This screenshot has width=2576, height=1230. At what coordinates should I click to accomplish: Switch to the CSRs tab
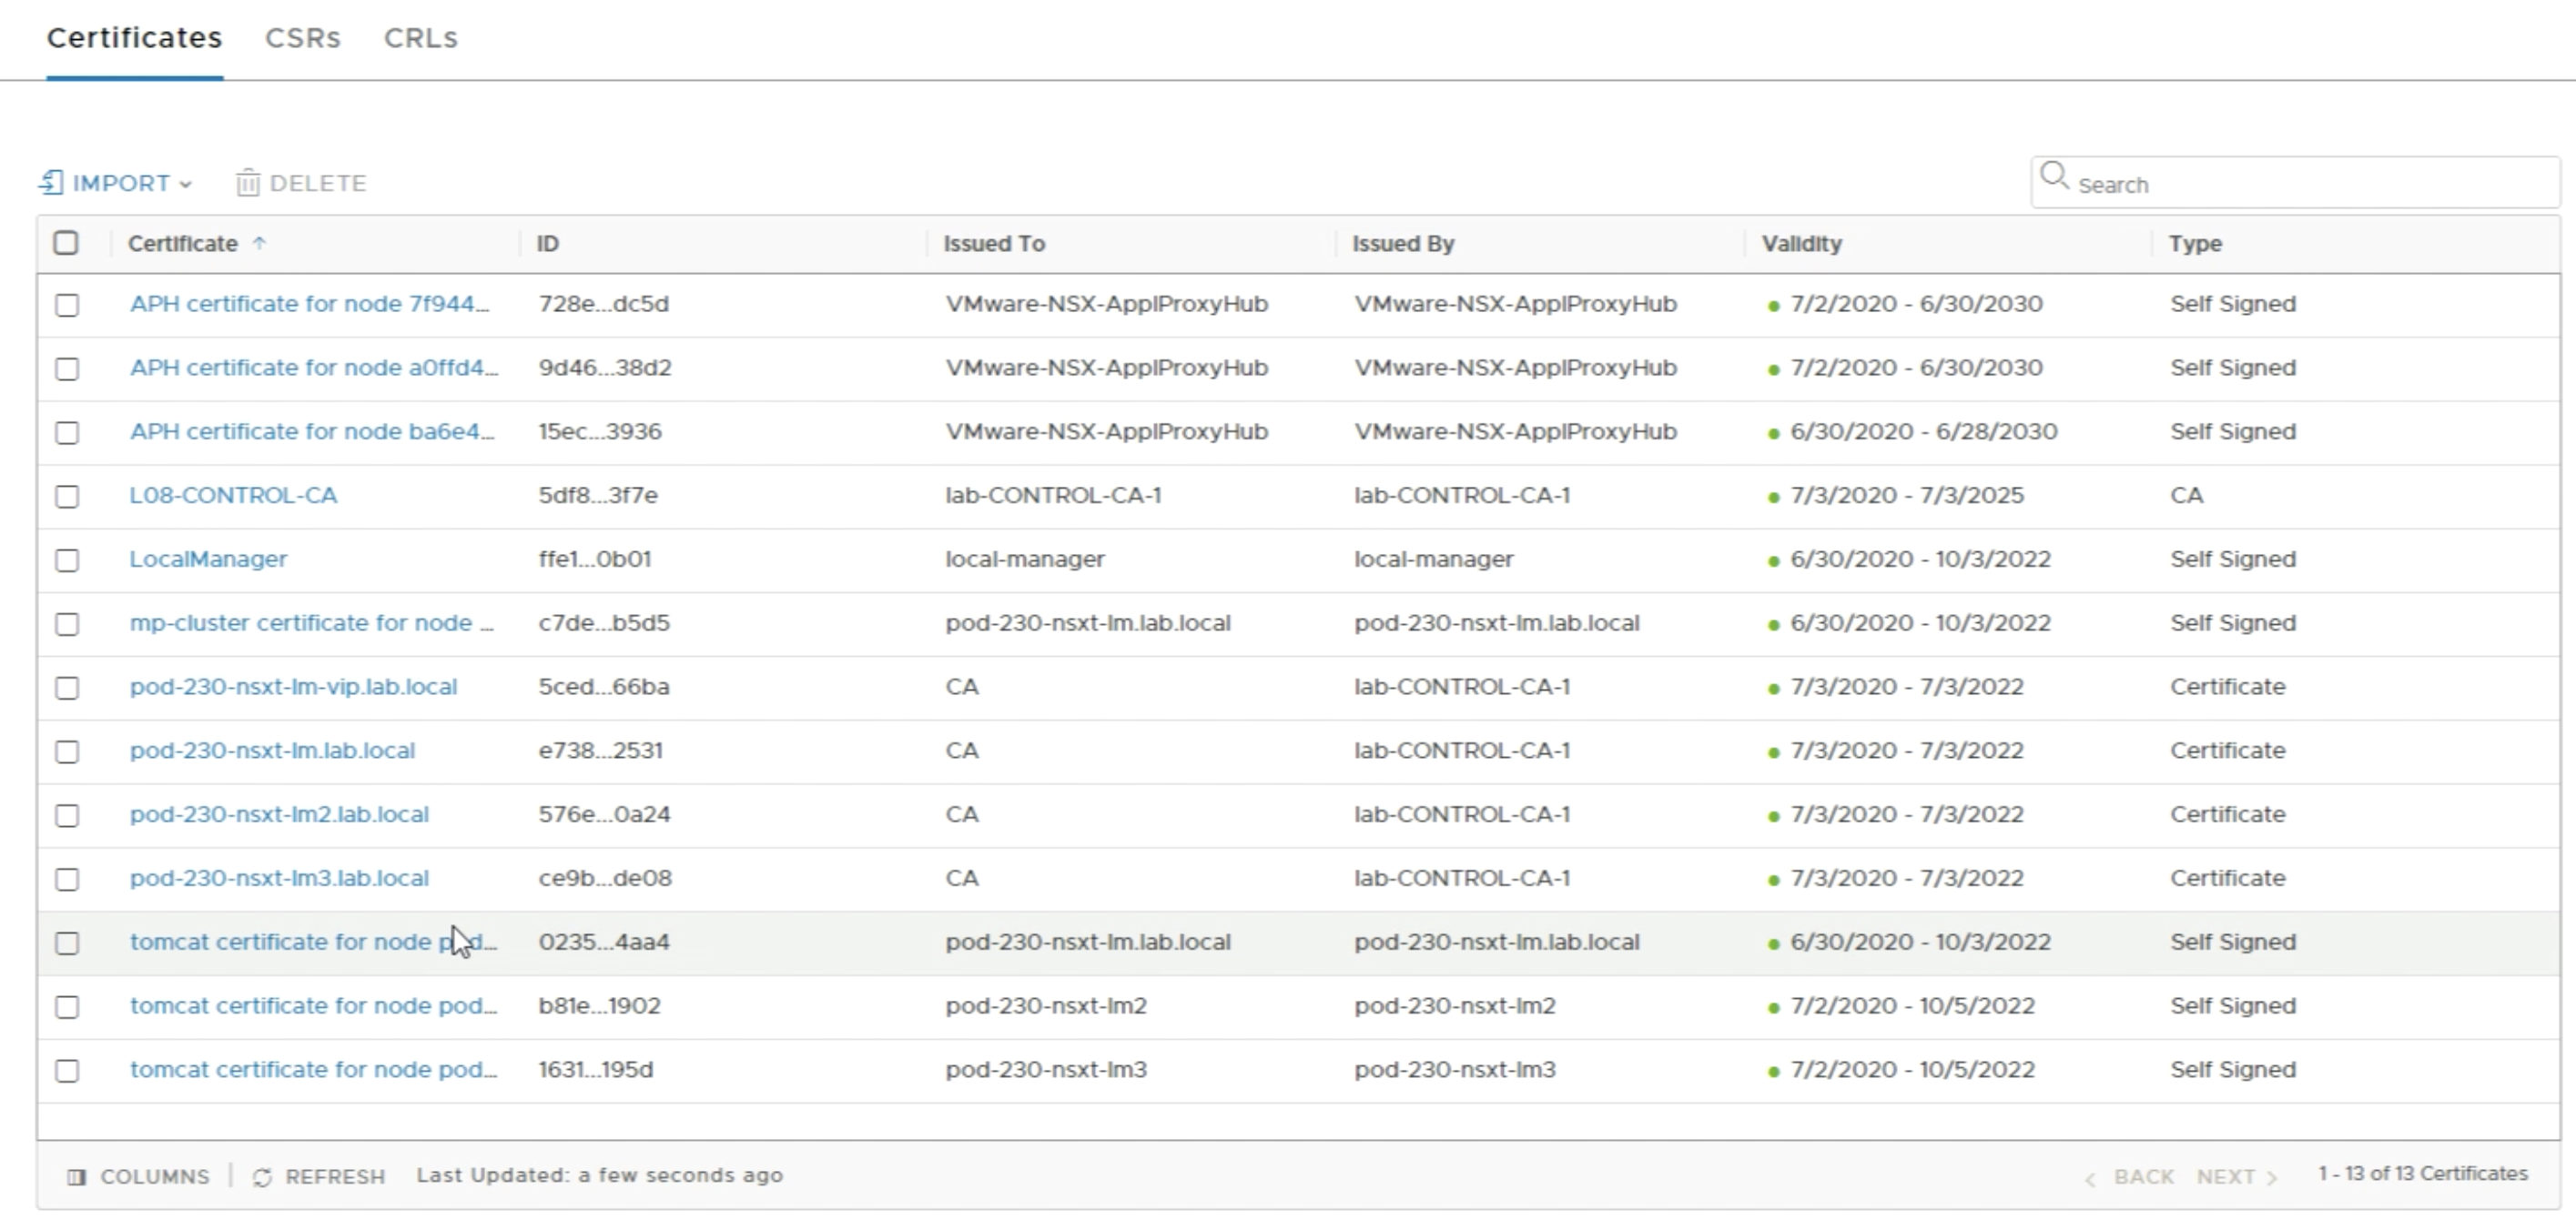pos(302,38)
